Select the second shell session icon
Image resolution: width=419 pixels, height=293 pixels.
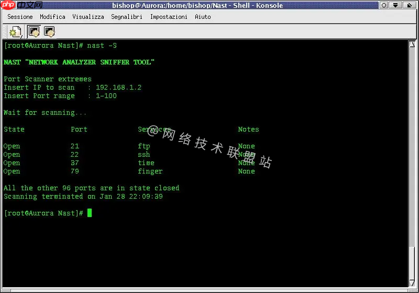[x=49, y=32]
